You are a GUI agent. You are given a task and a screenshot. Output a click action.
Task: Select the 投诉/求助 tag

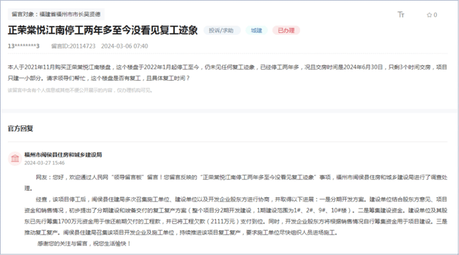point(221,31)
